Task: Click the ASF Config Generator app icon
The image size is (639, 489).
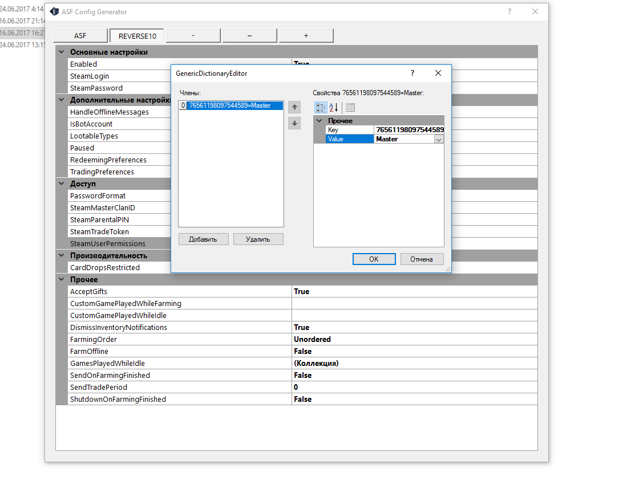Action: click(x=54, y=12)
